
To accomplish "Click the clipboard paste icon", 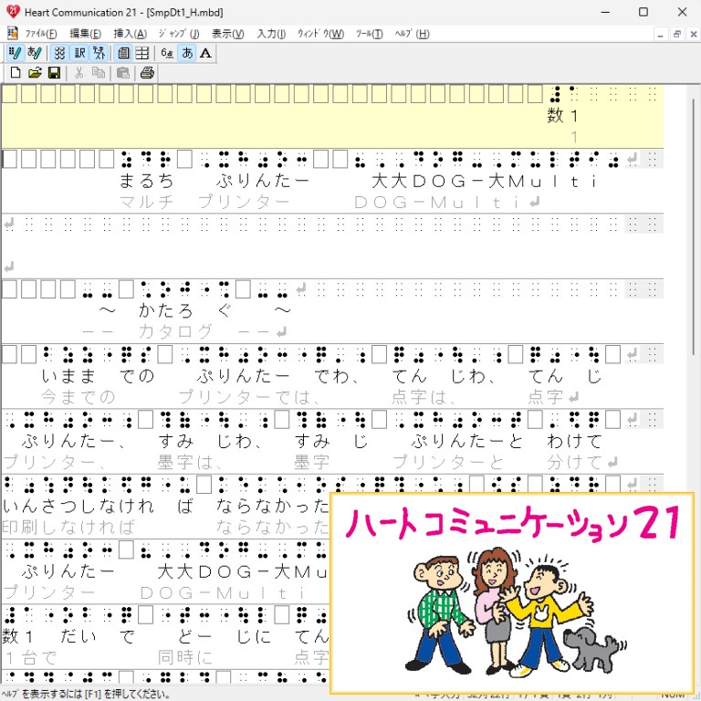I will coord(123,72).
